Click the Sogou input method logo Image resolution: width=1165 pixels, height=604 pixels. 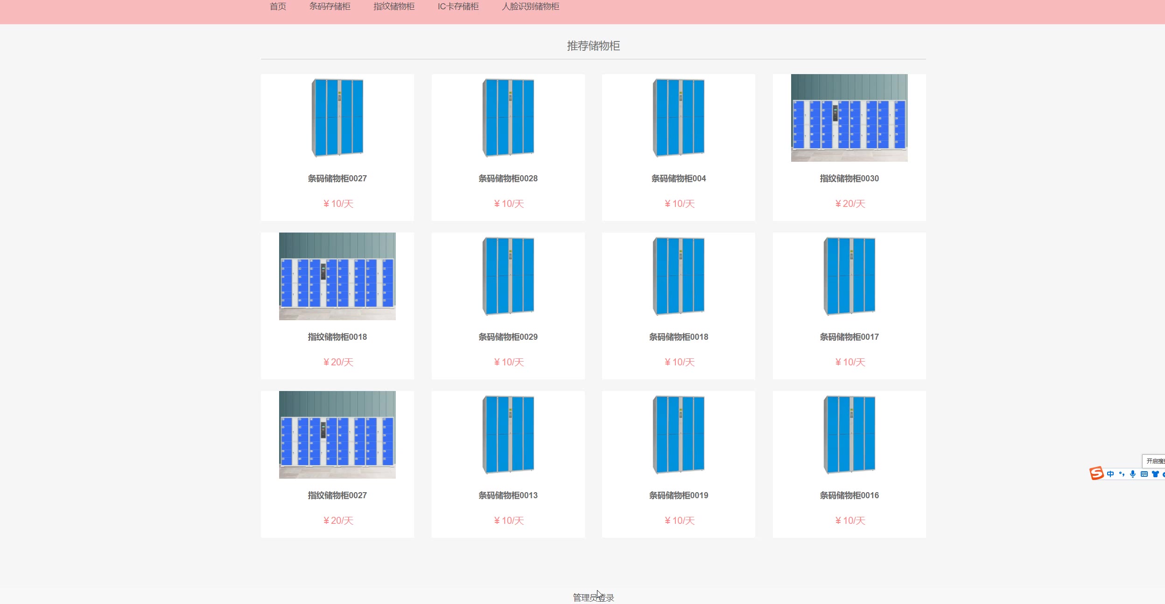click(1096, 474)
